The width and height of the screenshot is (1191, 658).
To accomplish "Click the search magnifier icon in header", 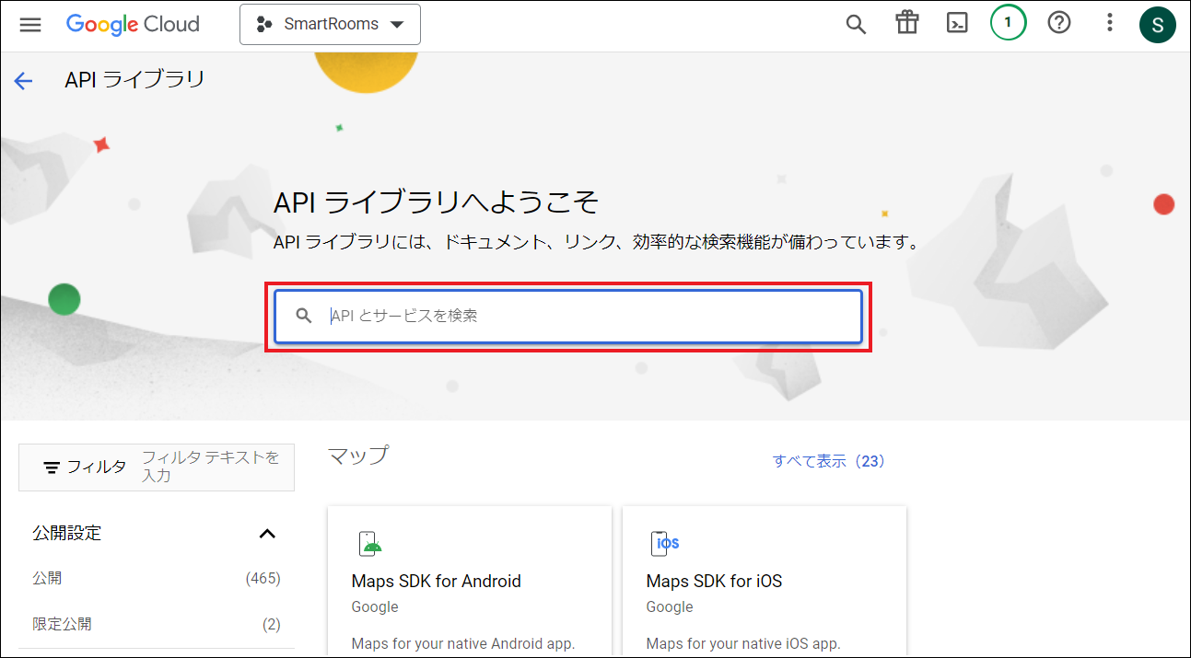I will pos(856,25).
